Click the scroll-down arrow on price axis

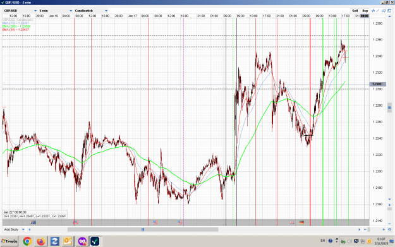[x=389, y=200]
